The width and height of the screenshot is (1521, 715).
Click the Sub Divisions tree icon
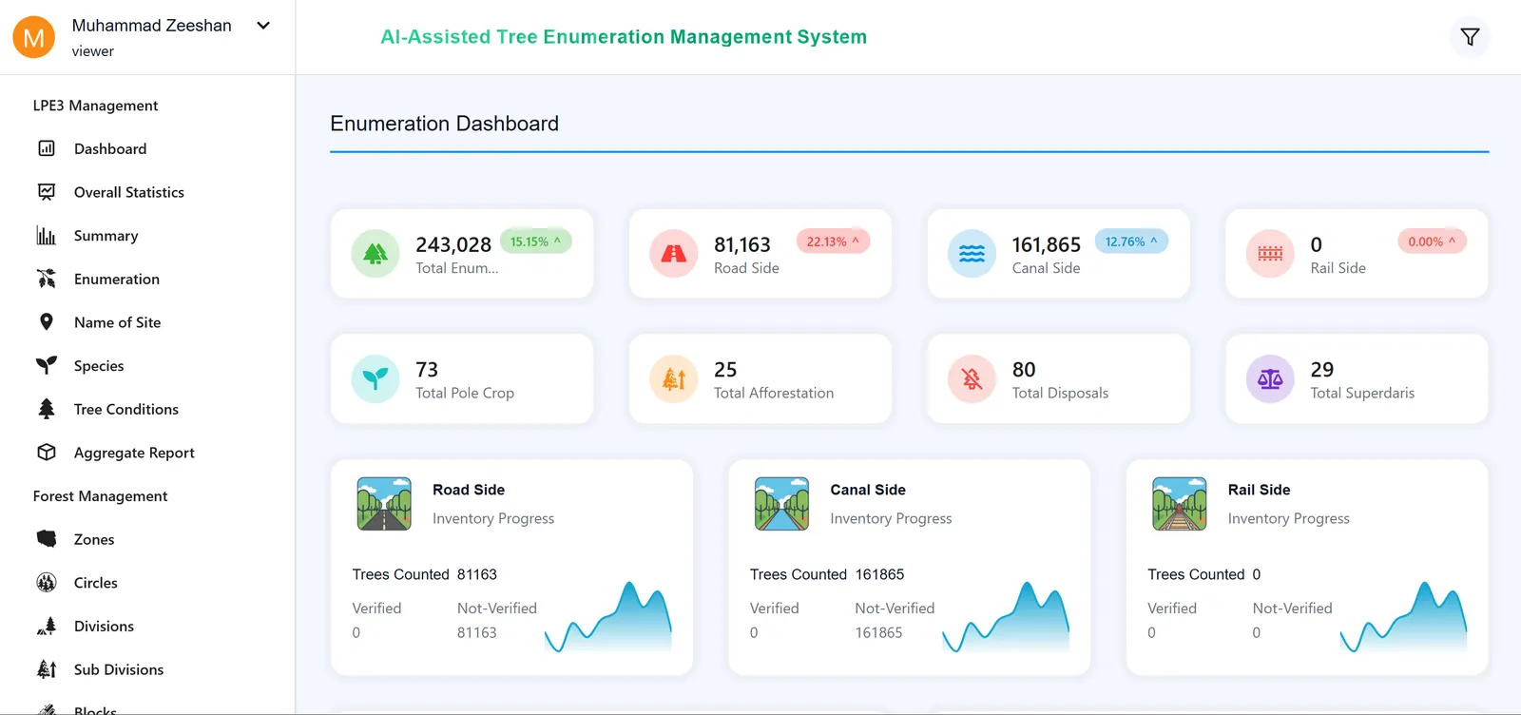pyautogui.click(x=46, y=669)
